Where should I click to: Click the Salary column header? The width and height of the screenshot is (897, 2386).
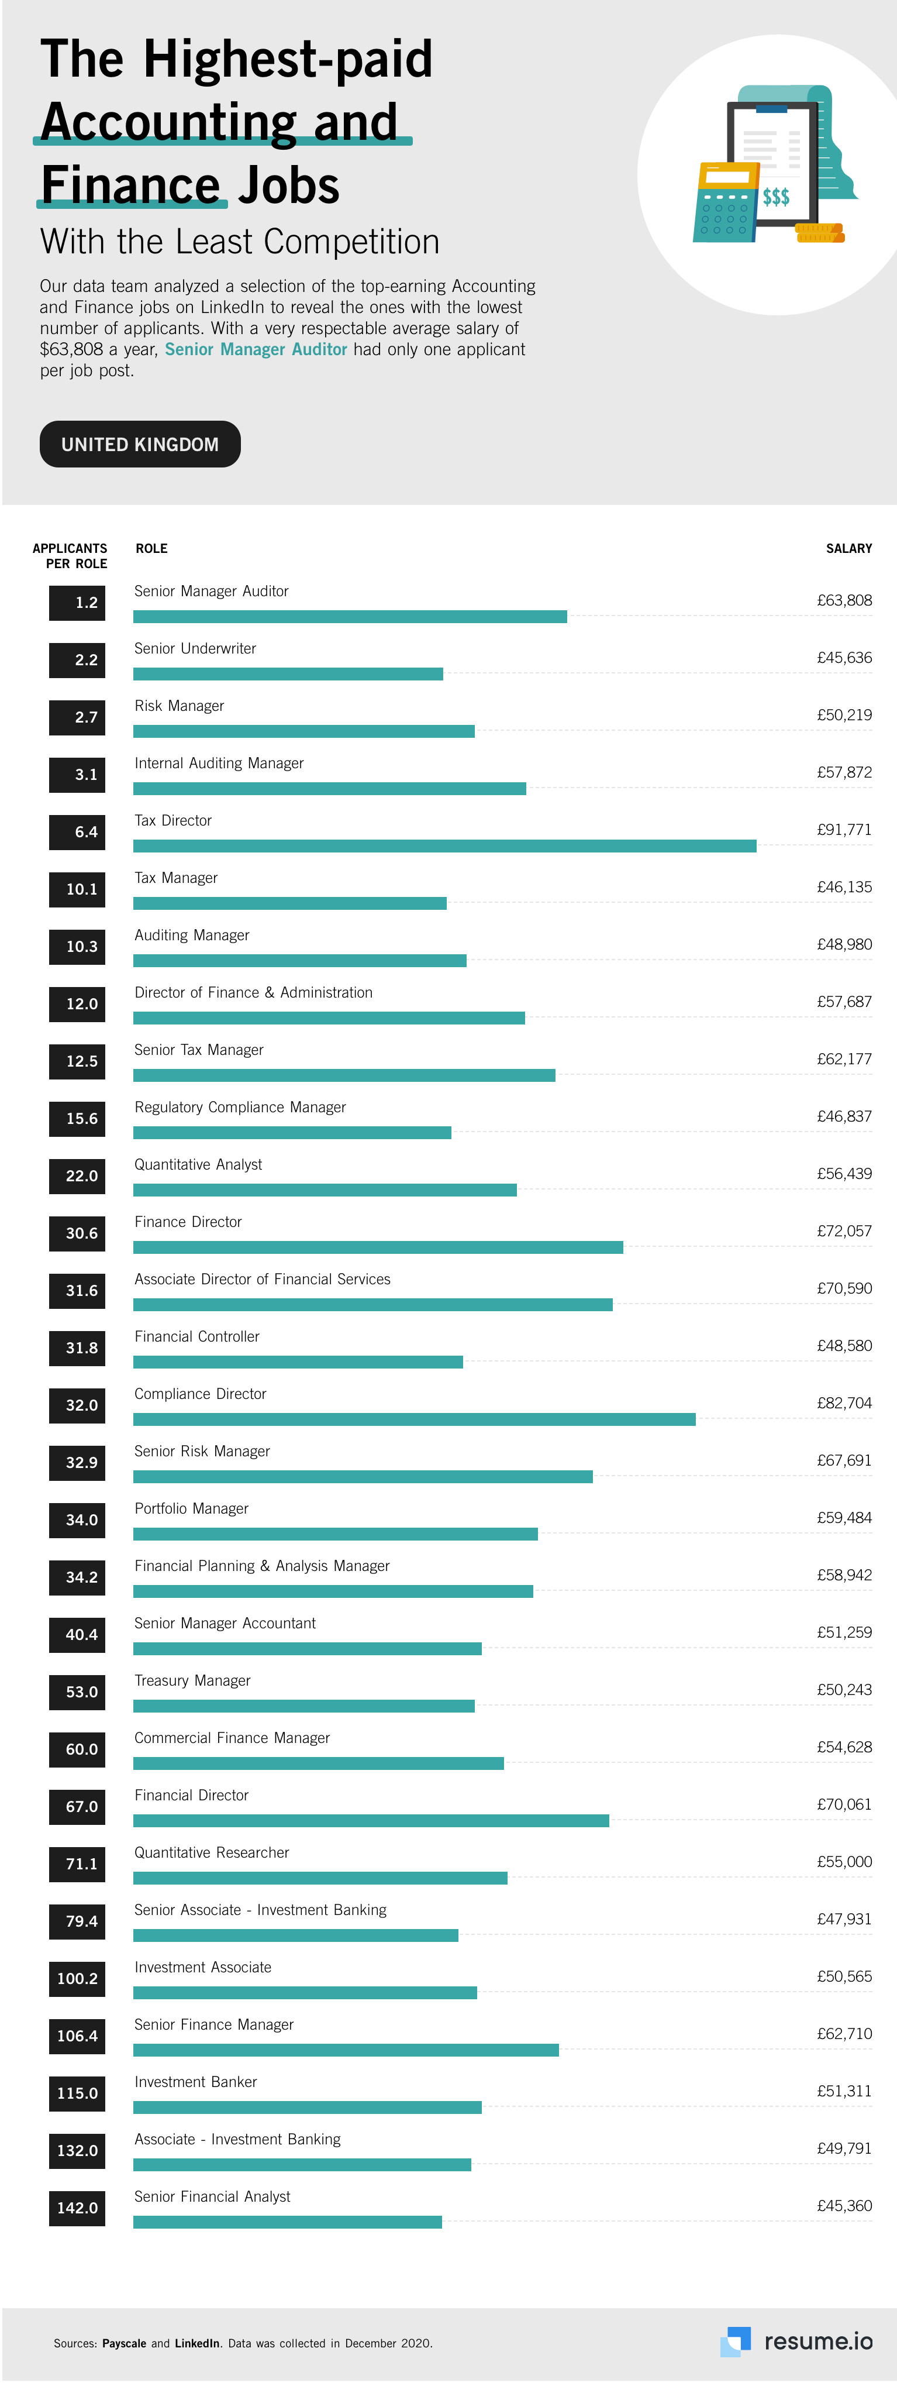coord(848,548)
